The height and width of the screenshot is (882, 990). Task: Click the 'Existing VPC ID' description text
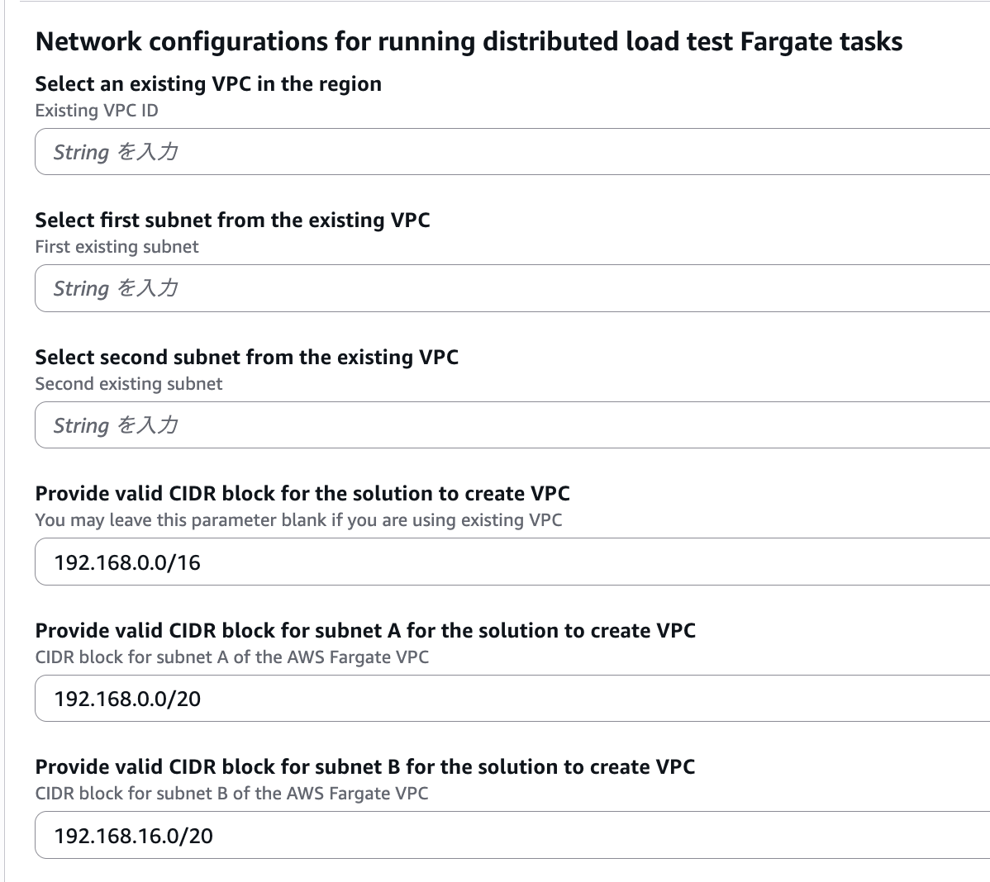coord(97,111)
